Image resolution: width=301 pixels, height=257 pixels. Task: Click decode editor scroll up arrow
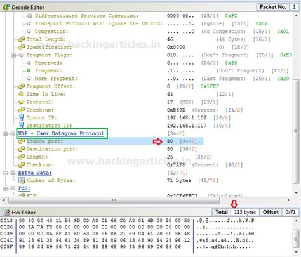click(x=296, y=16)
